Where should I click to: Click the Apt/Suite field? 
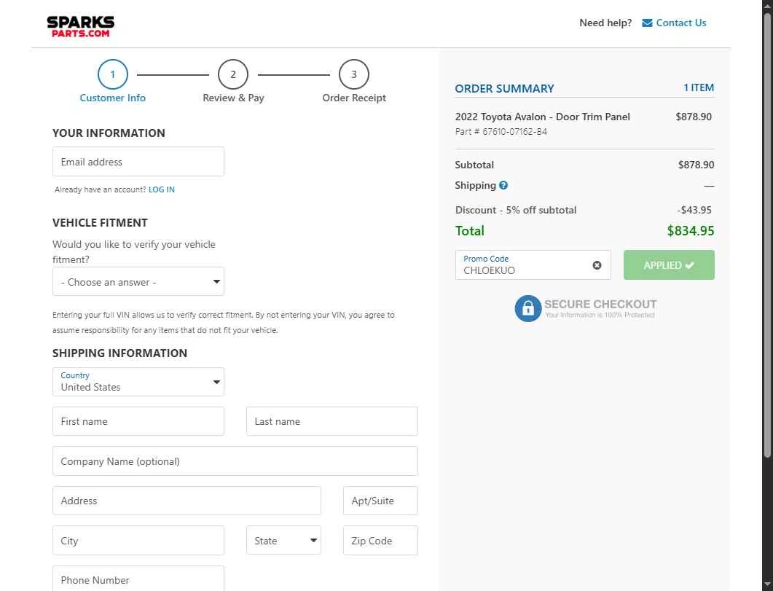pos(380,501)
